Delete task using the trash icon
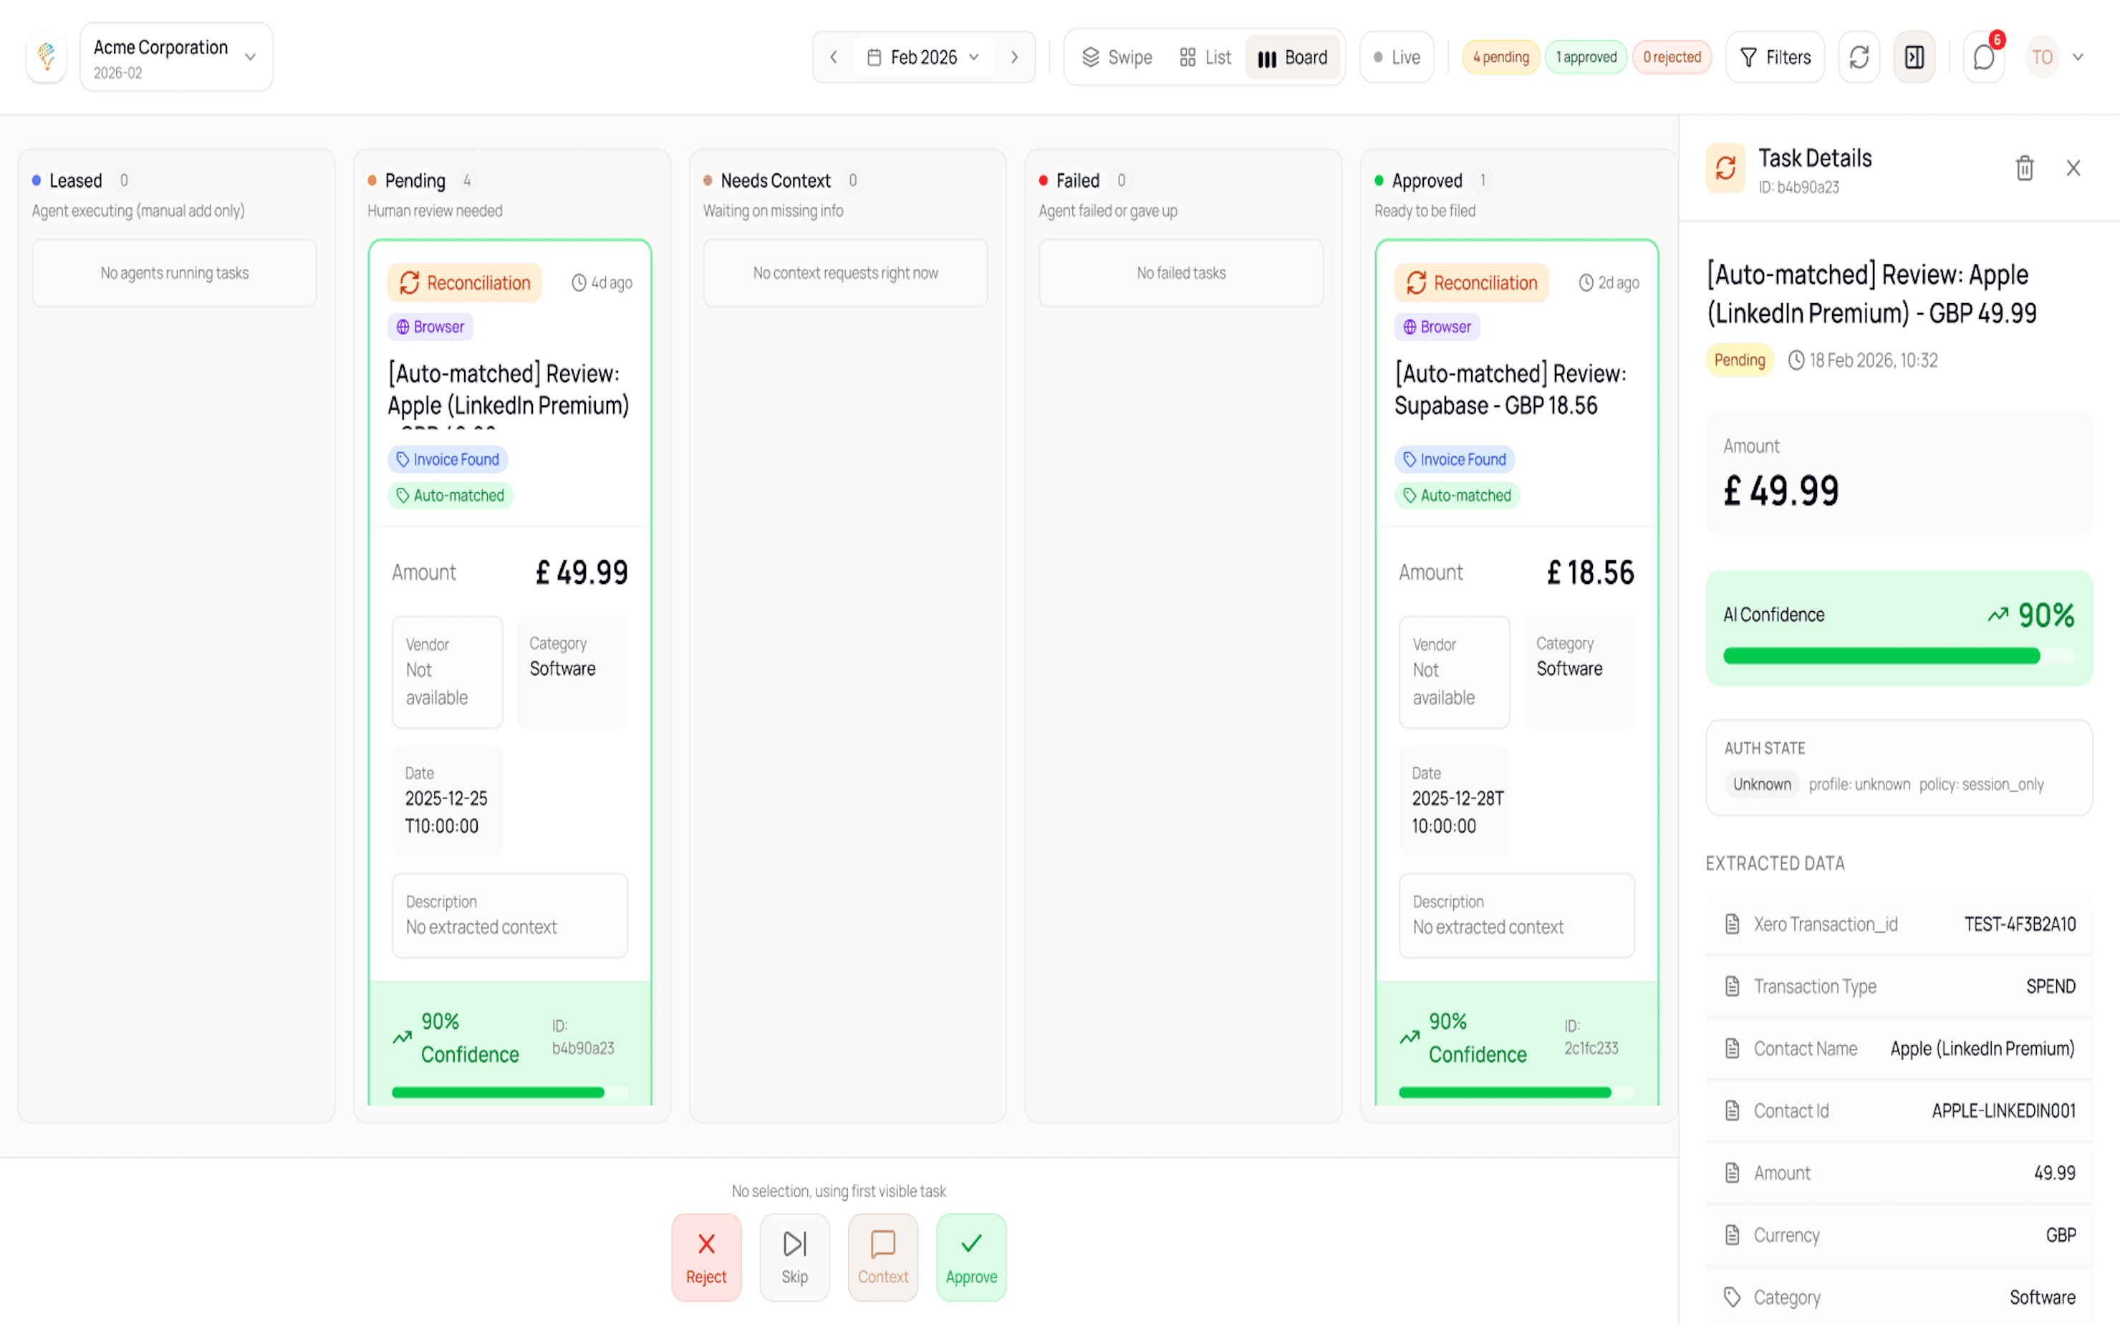 2024,168
